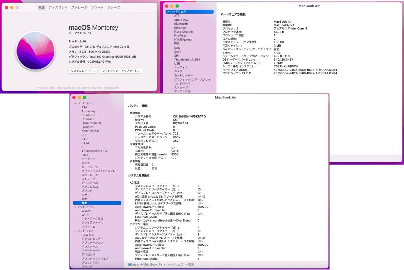The image size is (404, 270).
Task: Select PCI in battery info window sidebar
Action: (84, 135)
